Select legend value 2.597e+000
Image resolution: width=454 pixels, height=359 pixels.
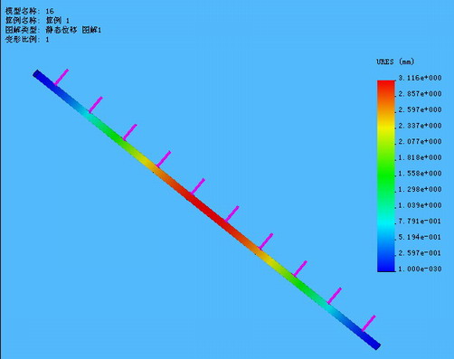[x=420, y=109]
